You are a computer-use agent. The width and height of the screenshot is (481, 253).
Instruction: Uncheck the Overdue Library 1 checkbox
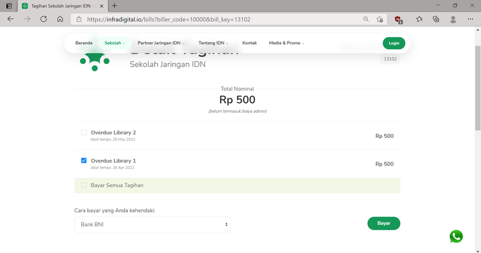point(84,160)
